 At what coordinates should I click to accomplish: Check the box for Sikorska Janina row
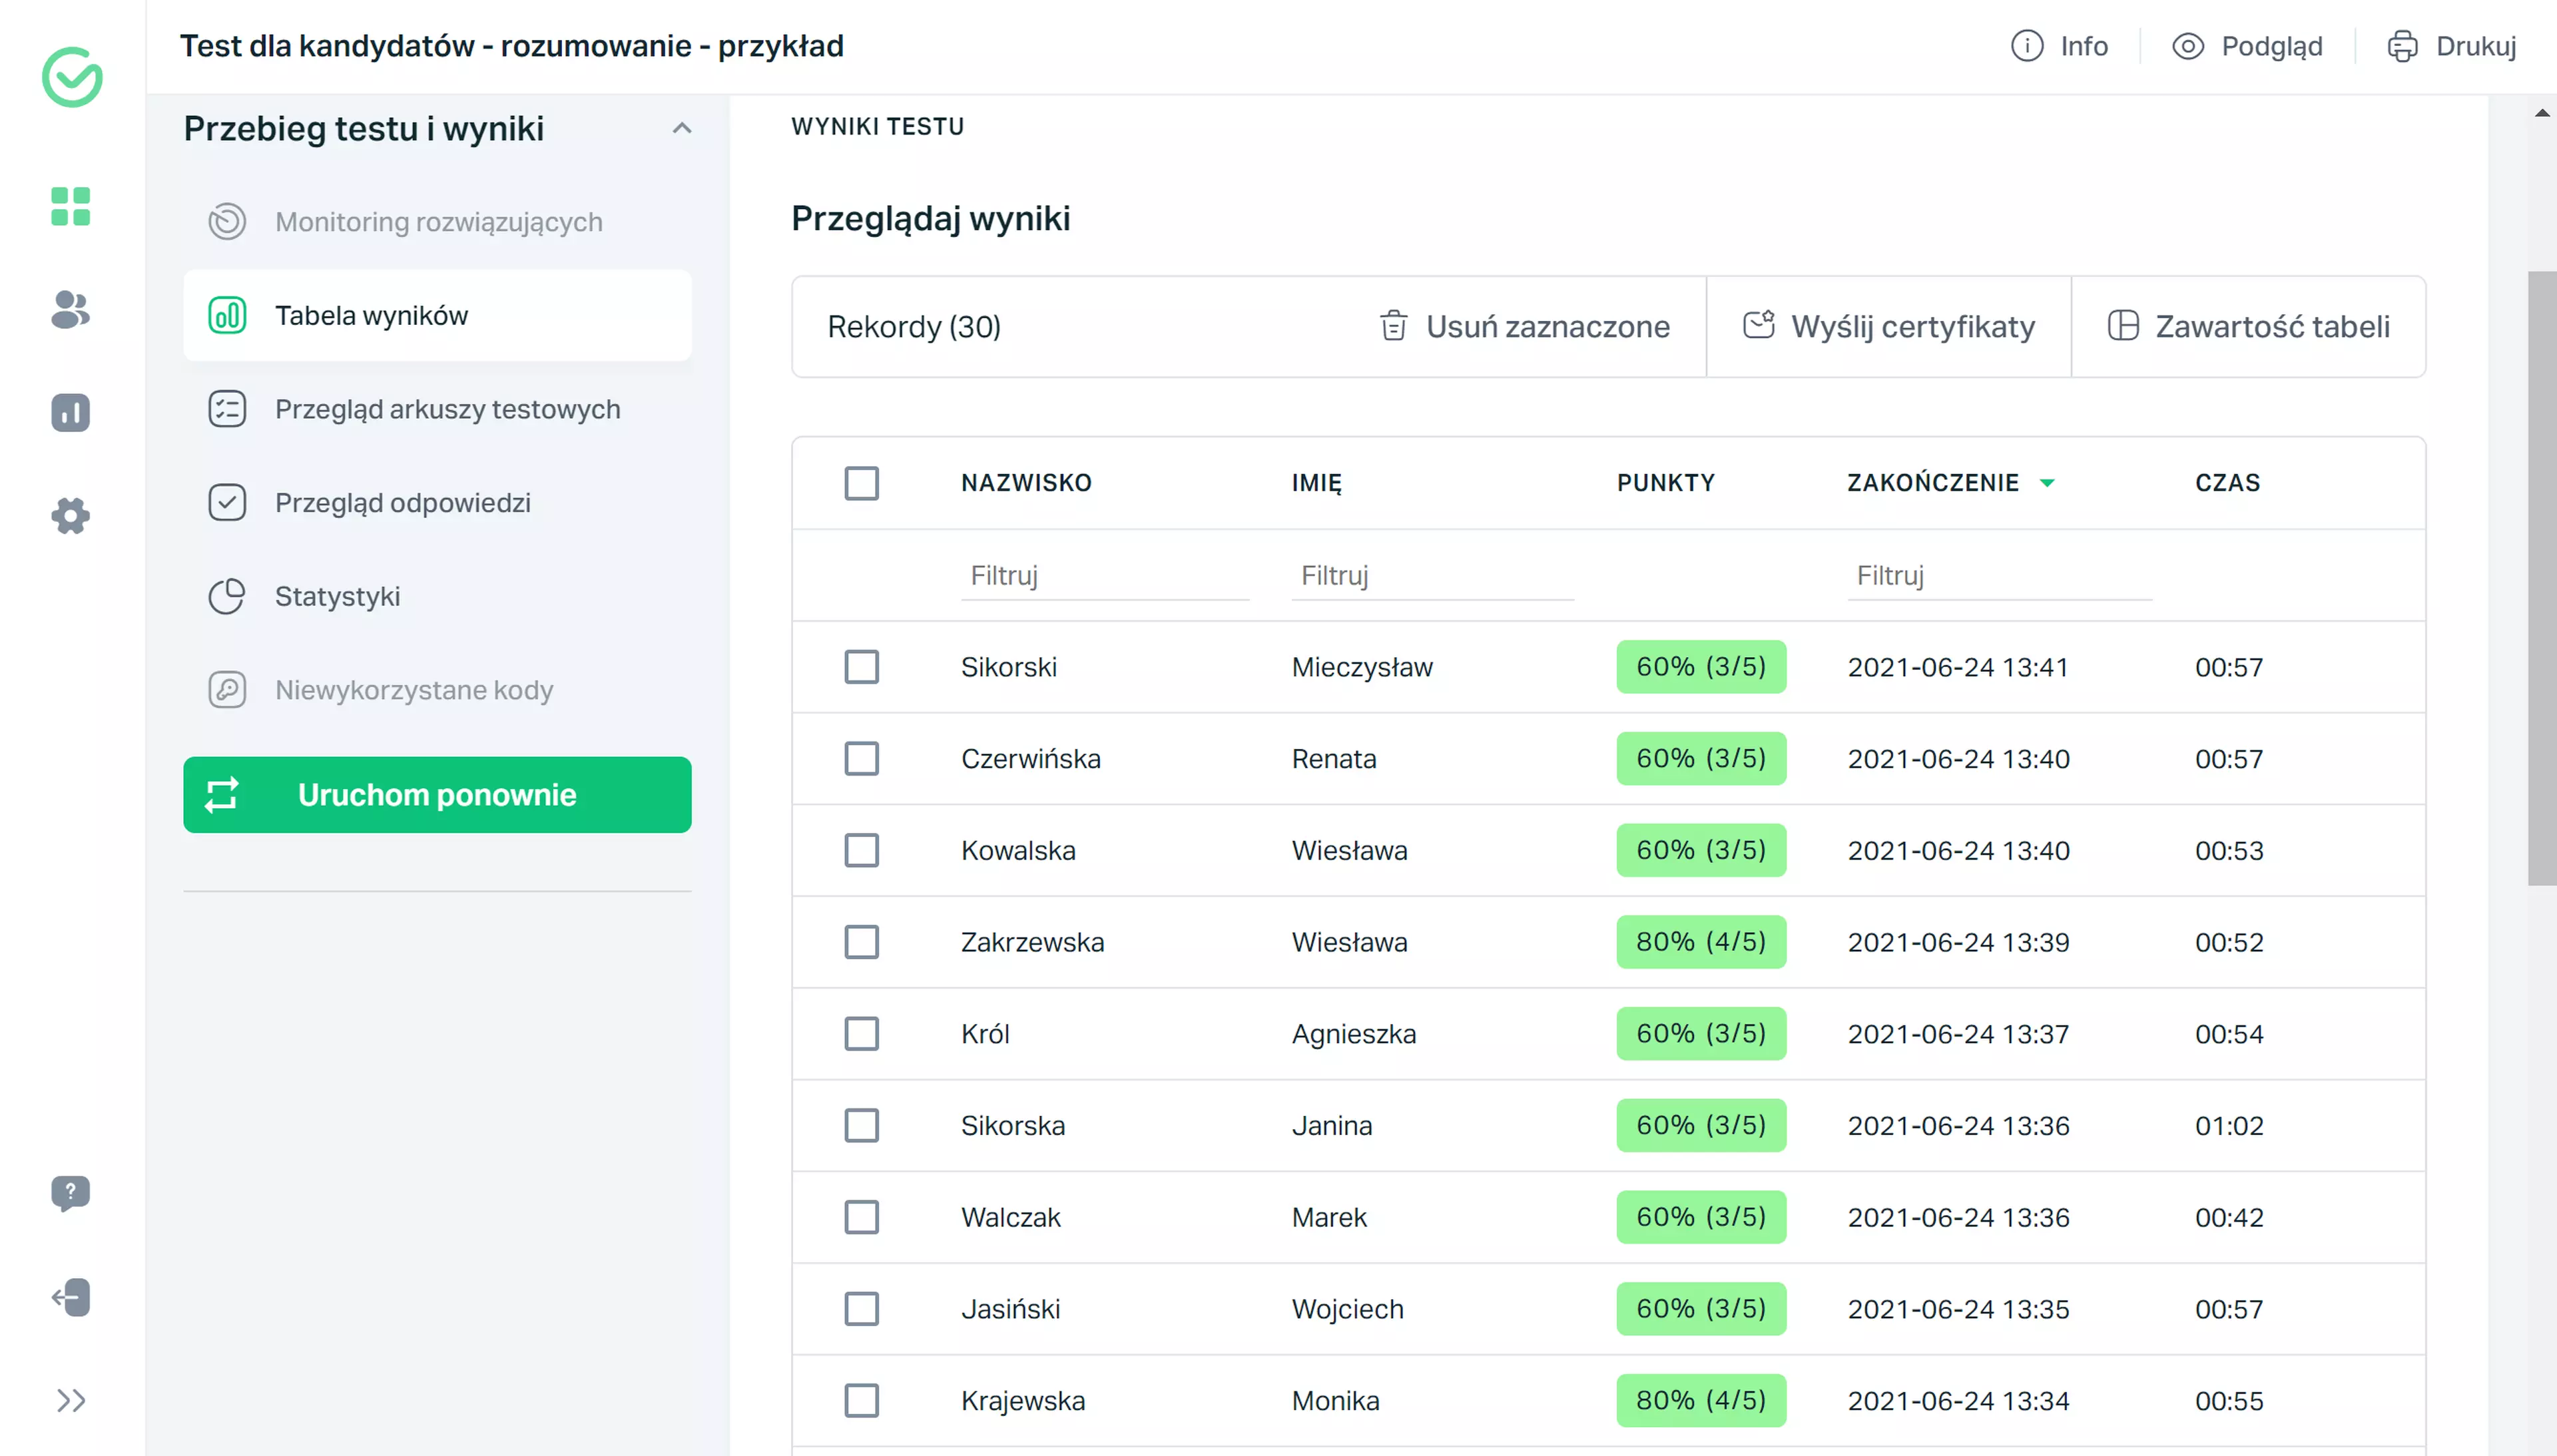pos(861,1126)
